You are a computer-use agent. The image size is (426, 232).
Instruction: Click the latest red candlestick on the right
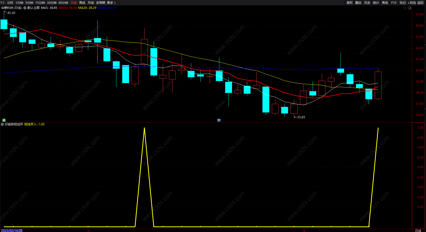click(x=378, y=85)
